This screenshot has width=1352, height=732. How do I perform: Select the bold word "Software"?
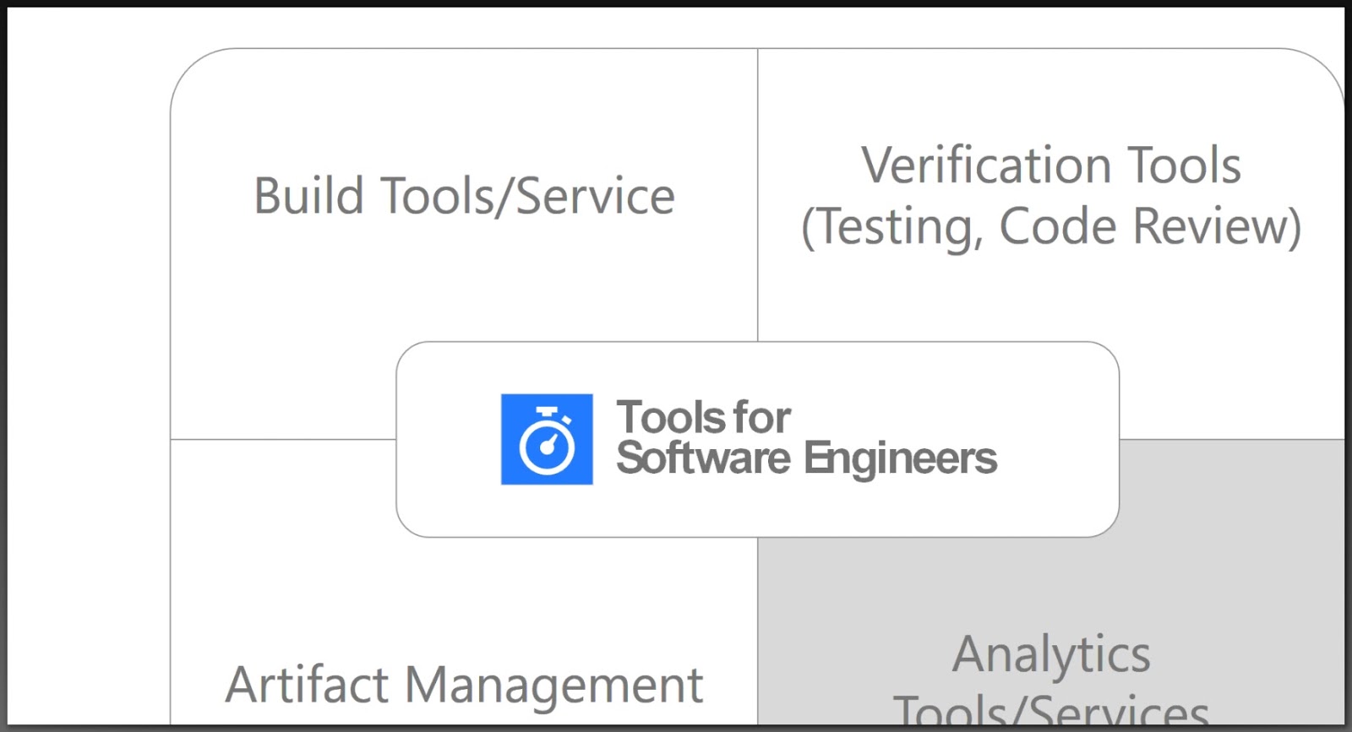(x=704, y=458)
